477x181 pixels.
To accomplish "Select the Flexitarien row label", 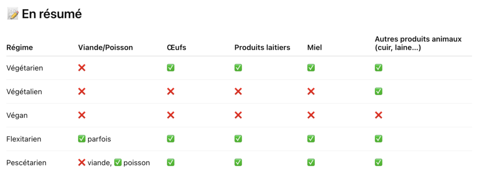I will coord(24,139).
